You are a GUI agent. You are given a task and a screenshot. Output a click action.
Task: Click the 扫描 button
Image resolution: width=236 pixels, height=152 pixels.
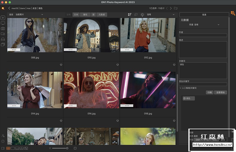coord(209,92)
